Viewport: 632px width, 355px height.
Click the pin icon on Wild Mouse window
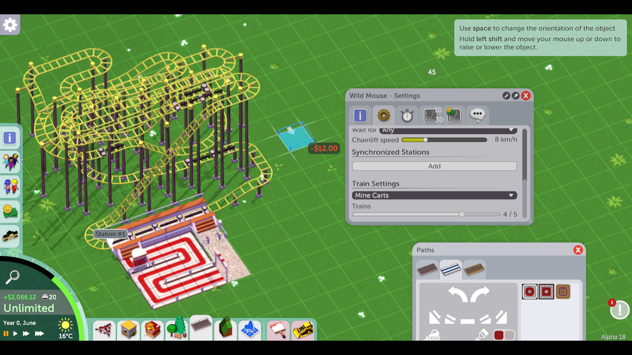point(516,96)
